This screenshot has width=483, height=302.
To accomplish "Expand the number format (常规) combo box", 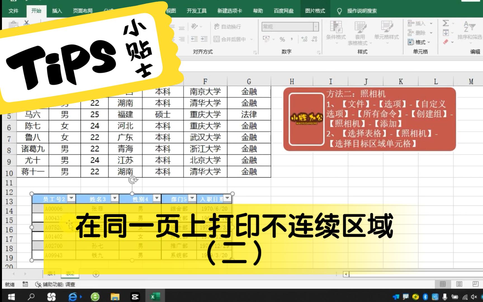I will tap(316, 27).
